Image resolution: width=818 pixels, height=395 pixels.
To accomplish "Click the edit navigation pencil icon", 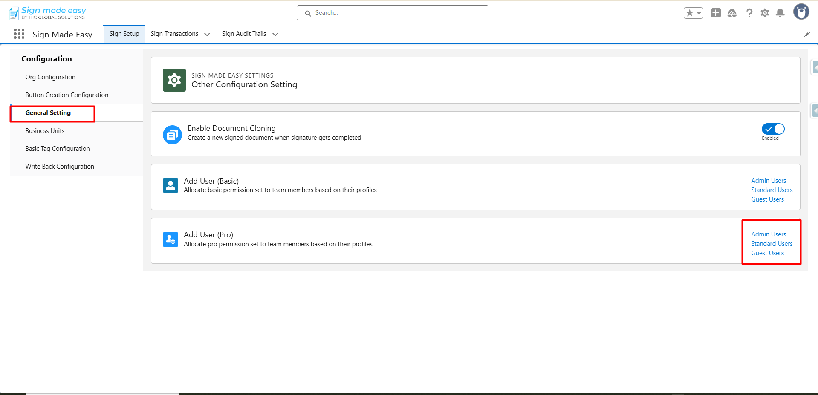I will pyautogui.click(x=806, y=35).
